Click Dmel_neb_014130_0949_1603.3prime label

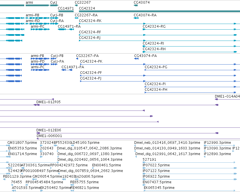[167, 148]
